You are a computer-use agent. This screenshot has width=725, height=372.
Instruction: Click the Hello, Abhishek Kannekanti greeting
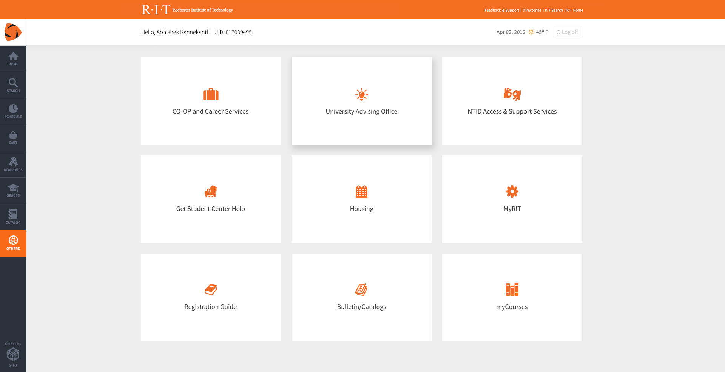(174, 32)
